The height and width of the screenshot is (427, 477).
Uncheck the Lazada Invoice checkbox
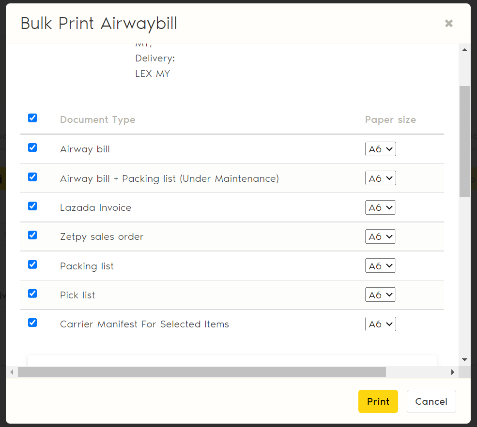[x=32, y=206]
